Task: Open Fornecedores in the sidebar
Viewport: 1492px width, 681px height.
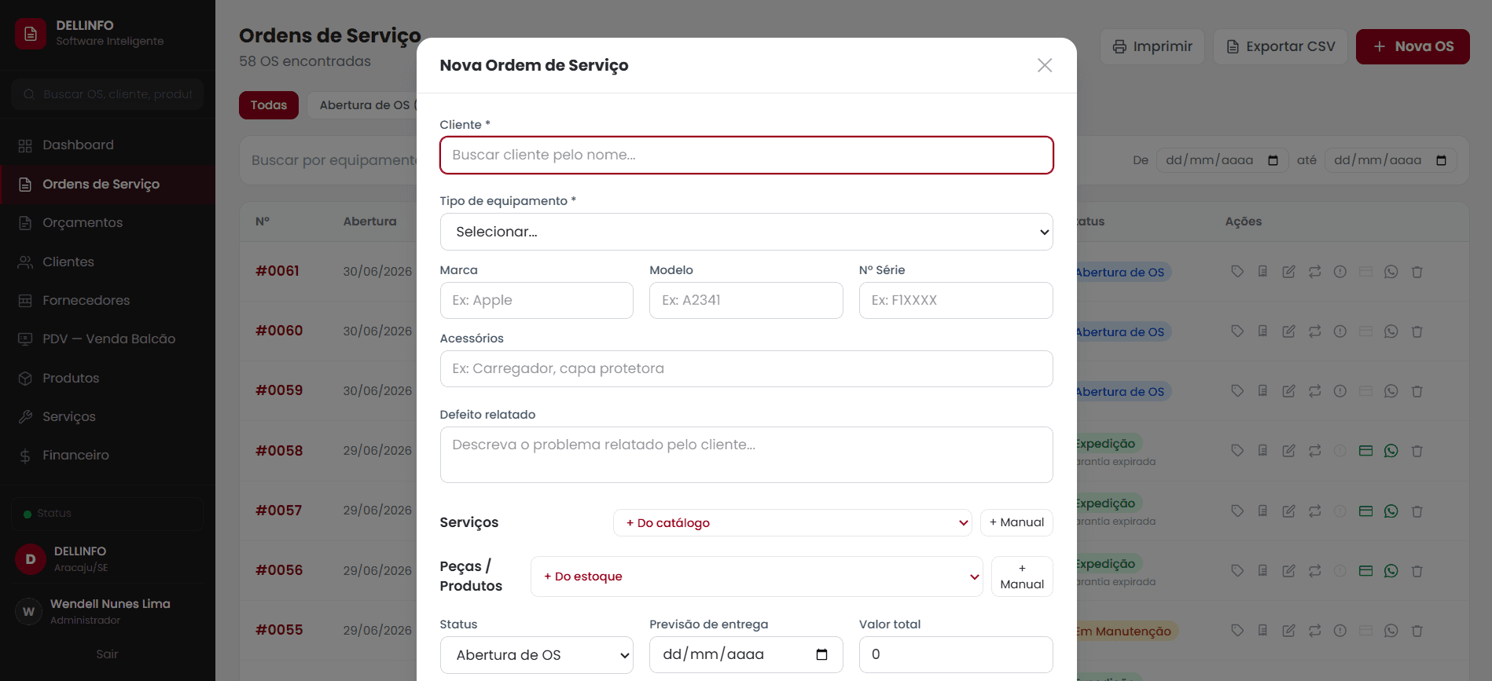Action: [x=108, y=301]
